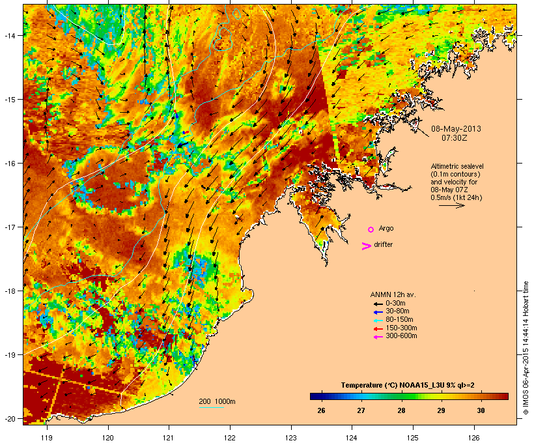Click the blue 30-80m arrow legend icon
The width and height of the screenshot is (534, 443).
pyautogui.click(x=378, y=312)
